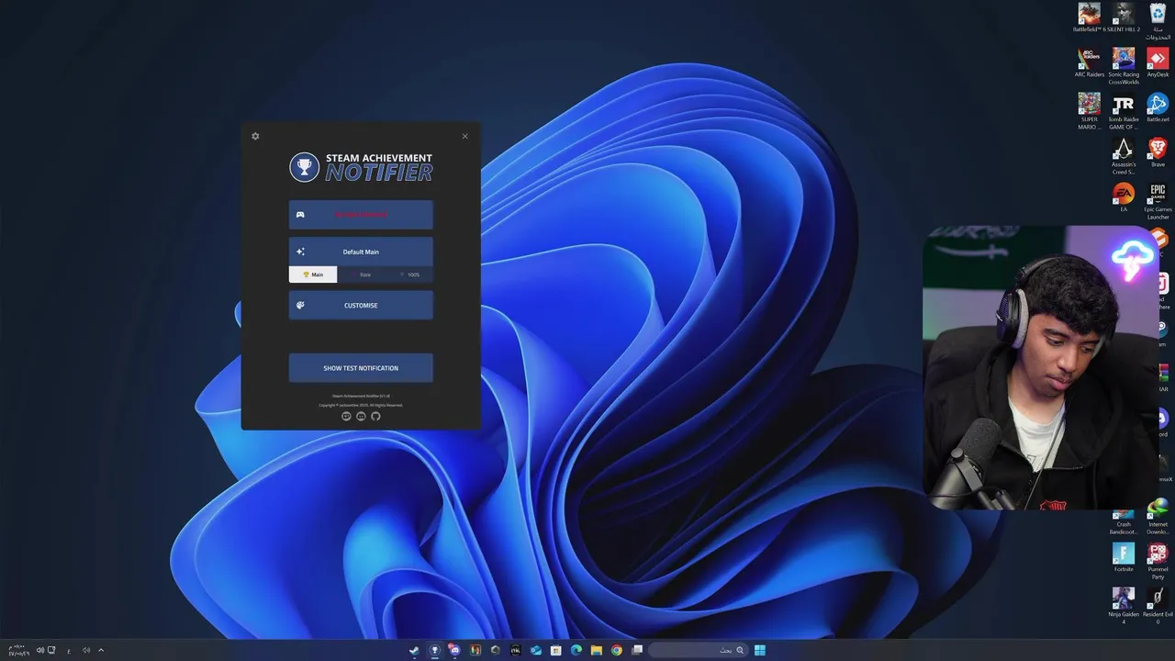The image size is (1175, 661).
Task: Open Steam from the taskbar
Action: click(415, 650)
